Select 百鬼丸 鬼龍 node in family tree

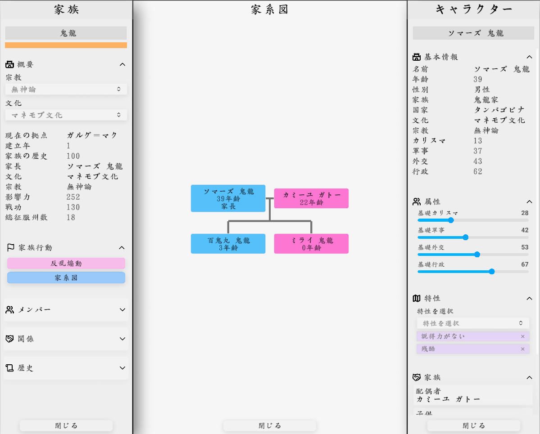tap(228, 244)
